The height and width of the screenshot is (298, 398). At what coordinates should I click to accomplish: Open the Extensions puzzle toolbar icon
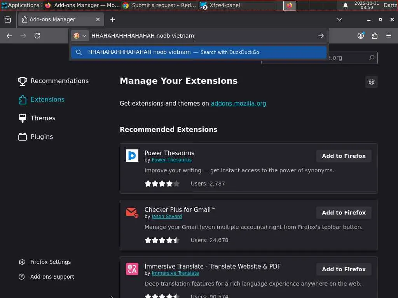tap(375, 36)
